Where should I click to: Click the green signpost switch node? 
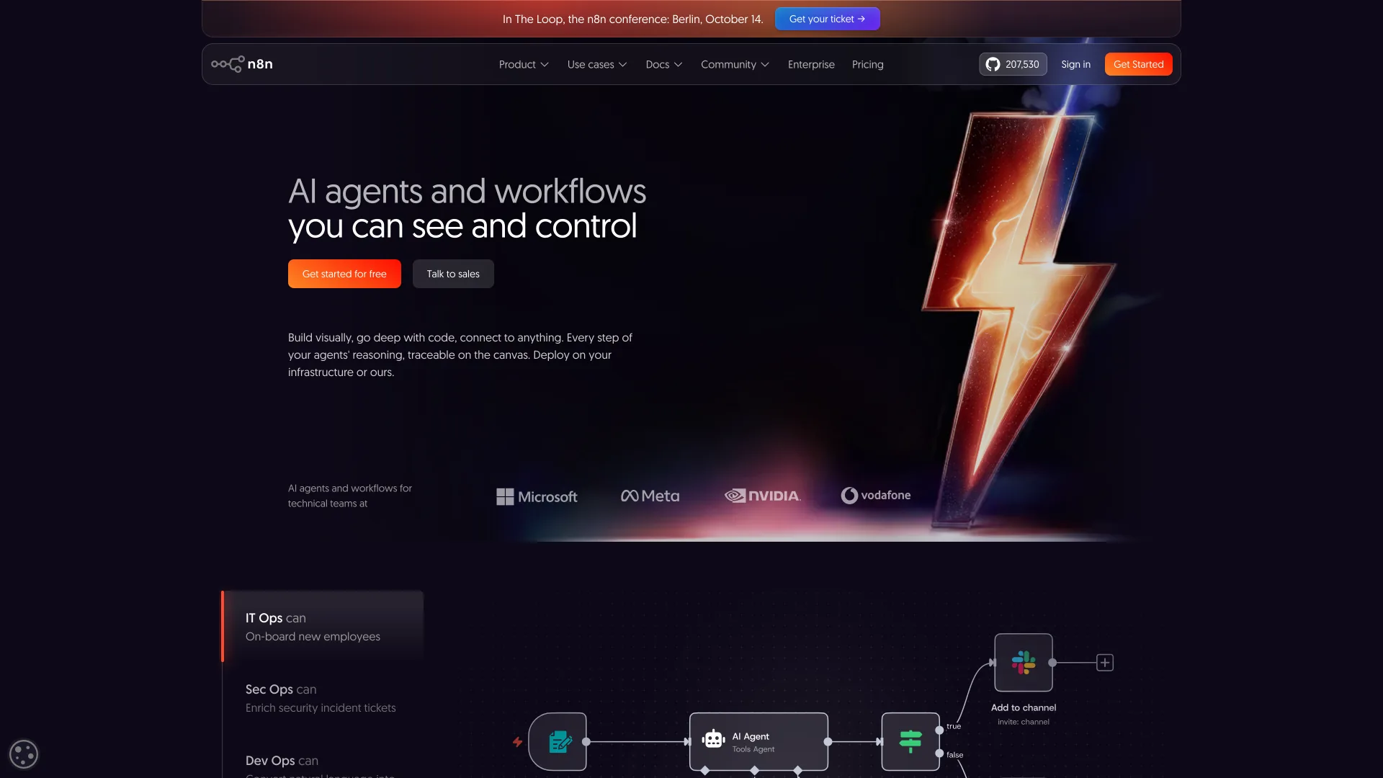click(910, 742)
